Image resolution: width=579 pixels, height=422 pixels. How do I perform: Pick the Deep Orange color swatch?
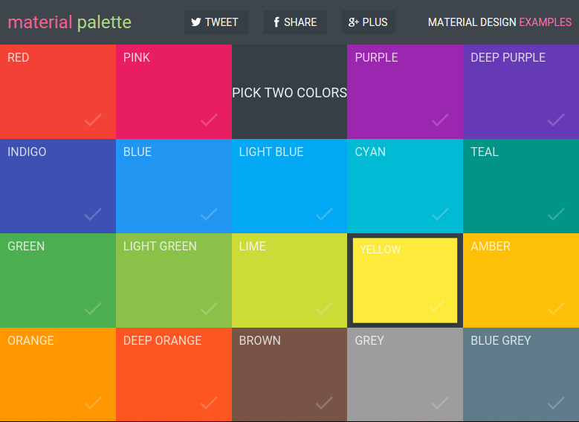pyautogui.click(x=173, y=374)
